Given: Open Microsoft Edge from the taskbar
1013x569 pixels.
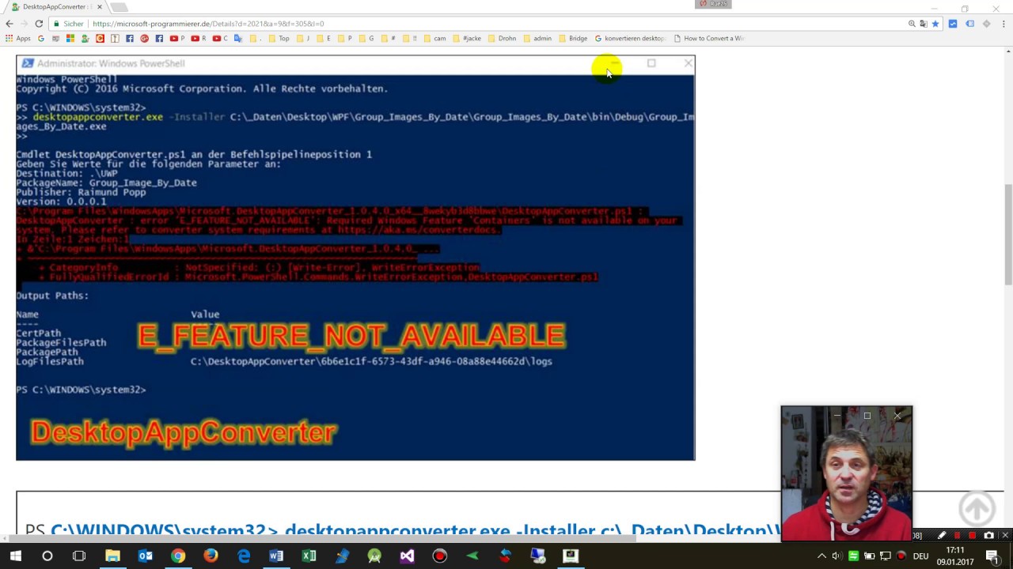Looking at the screenshot, I should [x=244, y=556].
